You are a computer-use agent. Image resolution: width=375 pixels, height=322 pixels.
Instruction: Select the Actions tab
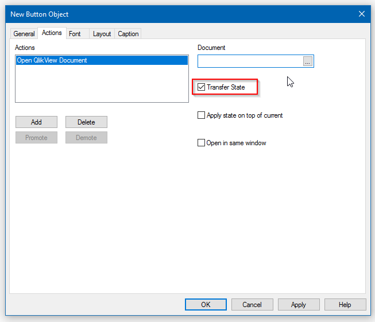coord(52,33)
